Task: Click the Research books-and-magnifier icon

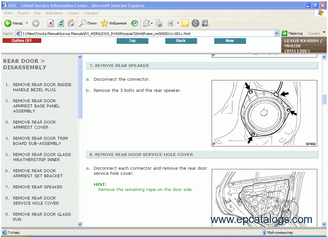Action: click(205, 23)
